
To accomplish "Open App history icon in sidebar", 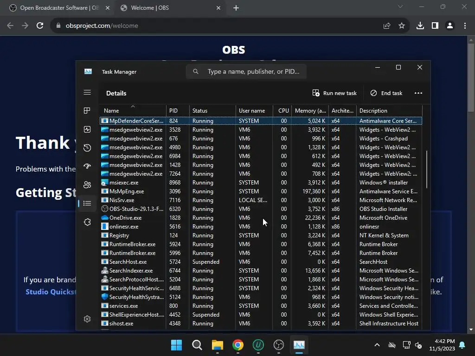I will (87, 148).
